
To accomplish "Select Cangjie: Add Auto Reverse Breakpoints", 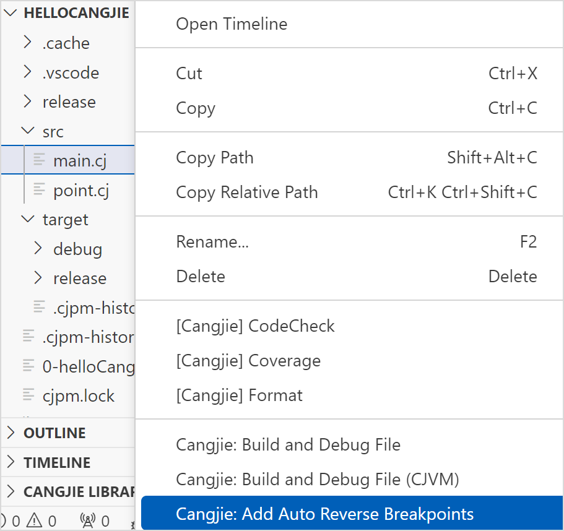I will coord(325,514).
